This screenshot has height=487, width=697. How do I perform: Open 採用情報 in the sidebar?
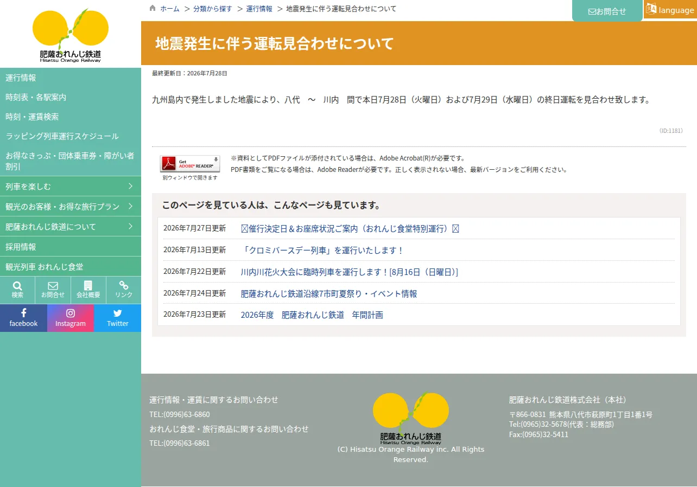71,247
